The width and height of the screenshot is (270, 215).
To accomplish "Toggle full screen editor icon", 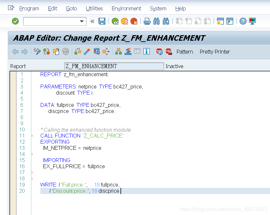I will pyautogui.click(x=137, y=52).
